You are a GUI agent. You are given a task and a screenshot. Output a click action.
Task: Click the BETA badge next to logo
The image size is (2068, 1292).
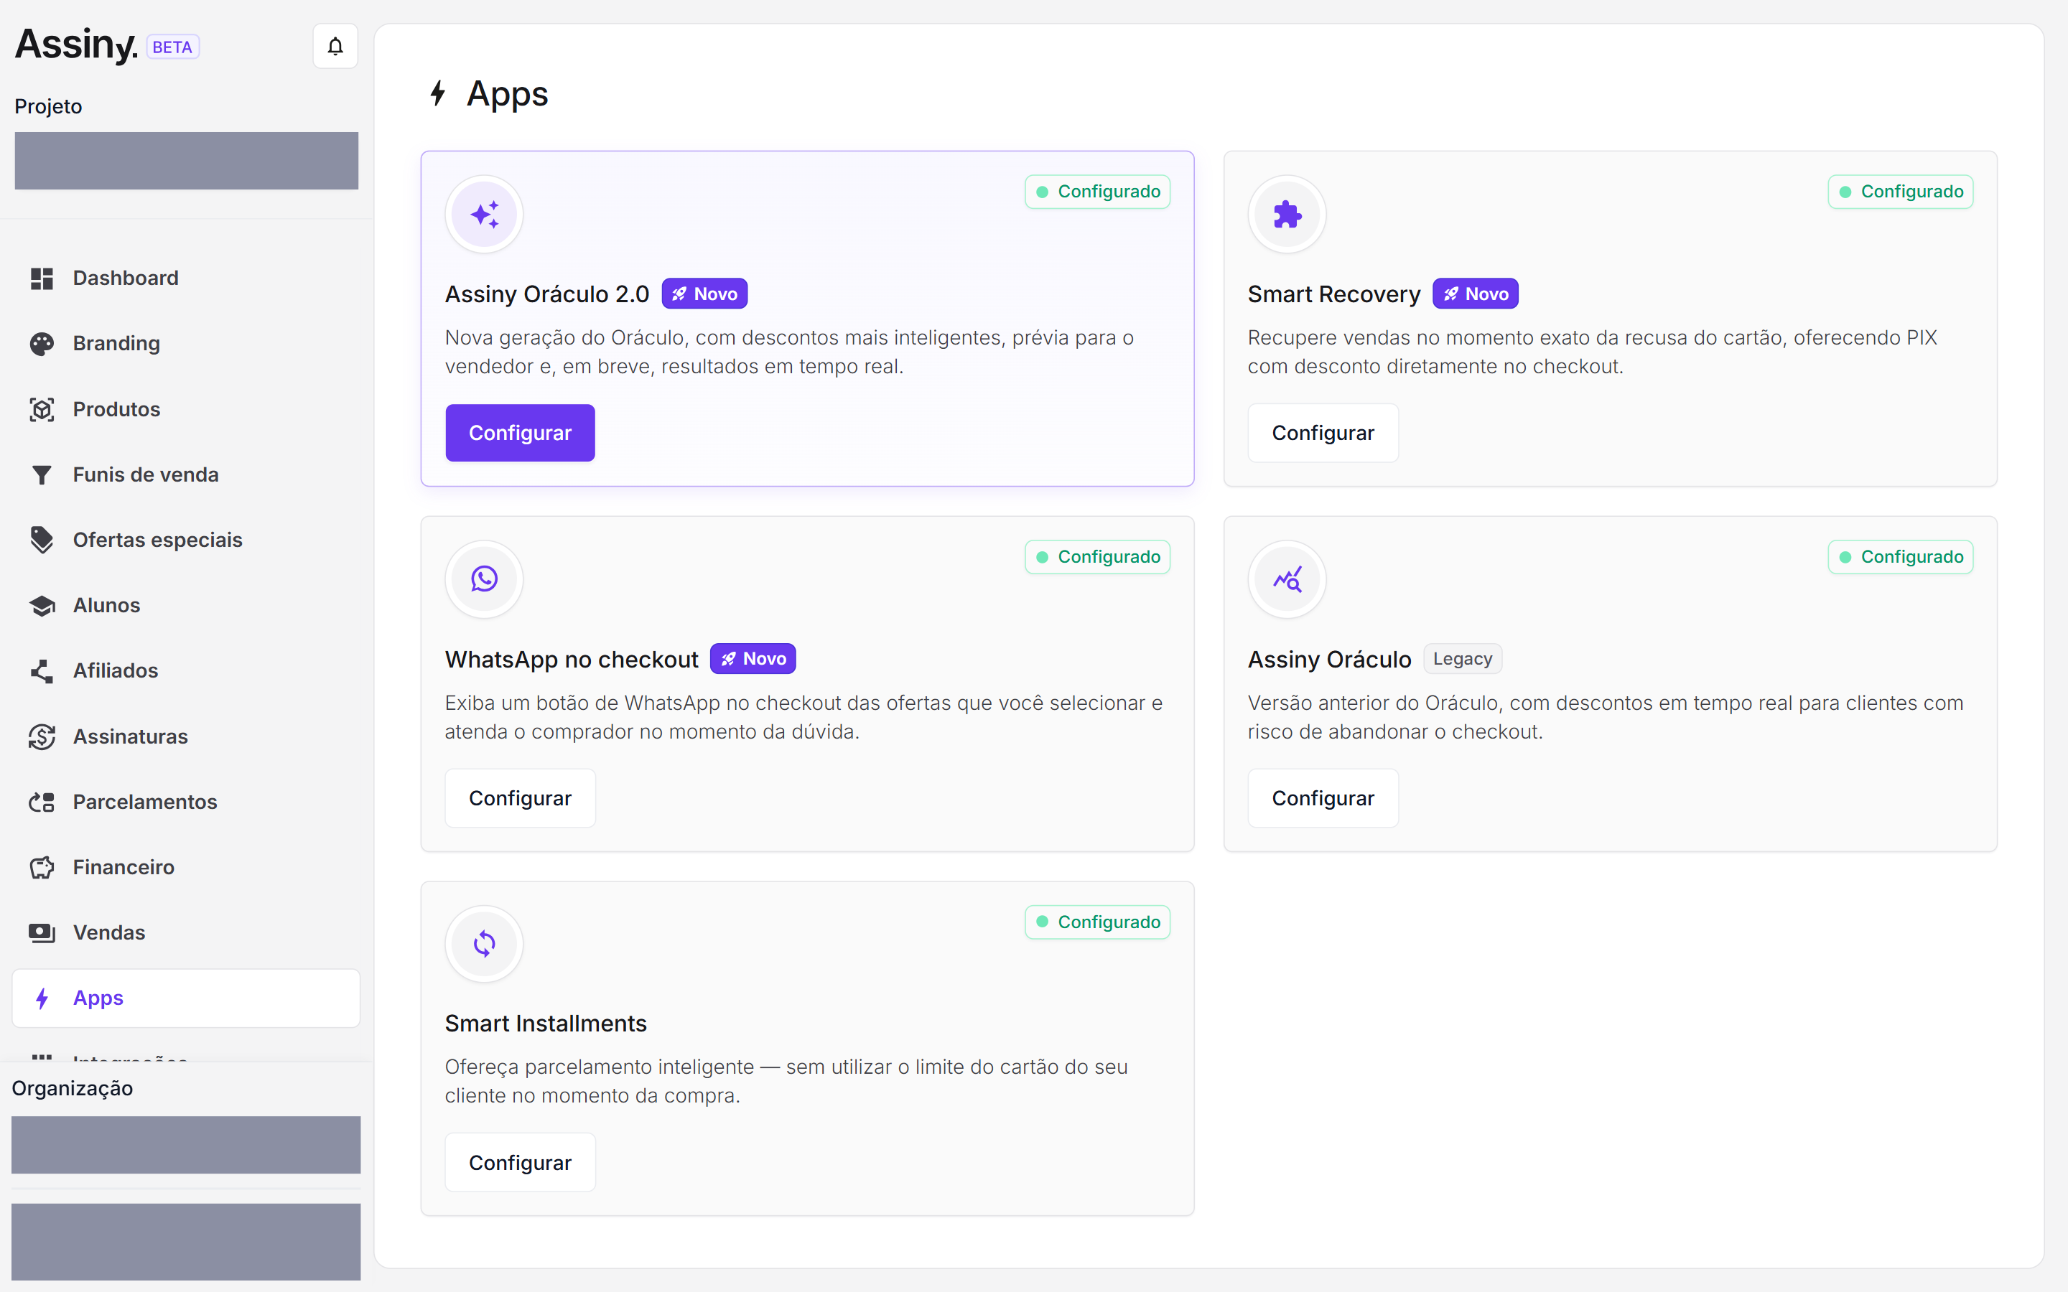(x=172, y=47)
